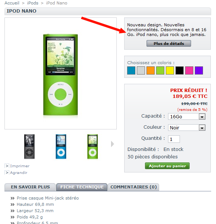Click the arrow icon beside Agrandir
The height and width of the screenshot is (224, 216).
point(7,172)
